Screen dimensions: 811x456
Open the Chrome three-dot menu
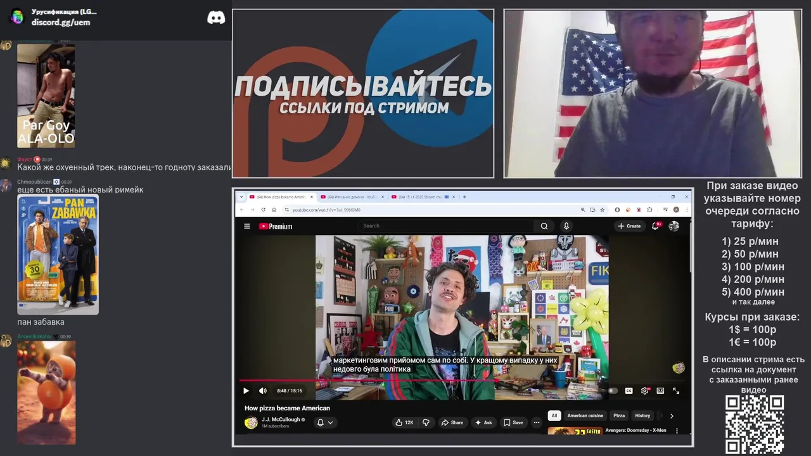(x=687, y=210)
